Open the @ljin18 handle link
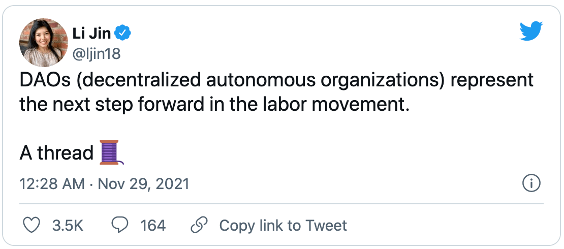The image size is (564, 249). pos(97,54)
